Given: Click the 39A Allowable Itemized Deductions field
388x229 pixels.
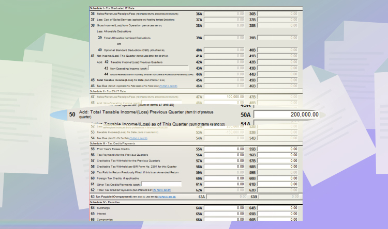Looking at the screenshot, I should [x=224, y=38].
